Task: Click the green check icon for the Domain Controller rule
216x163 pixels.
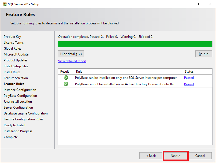Action: click(66, 84)
